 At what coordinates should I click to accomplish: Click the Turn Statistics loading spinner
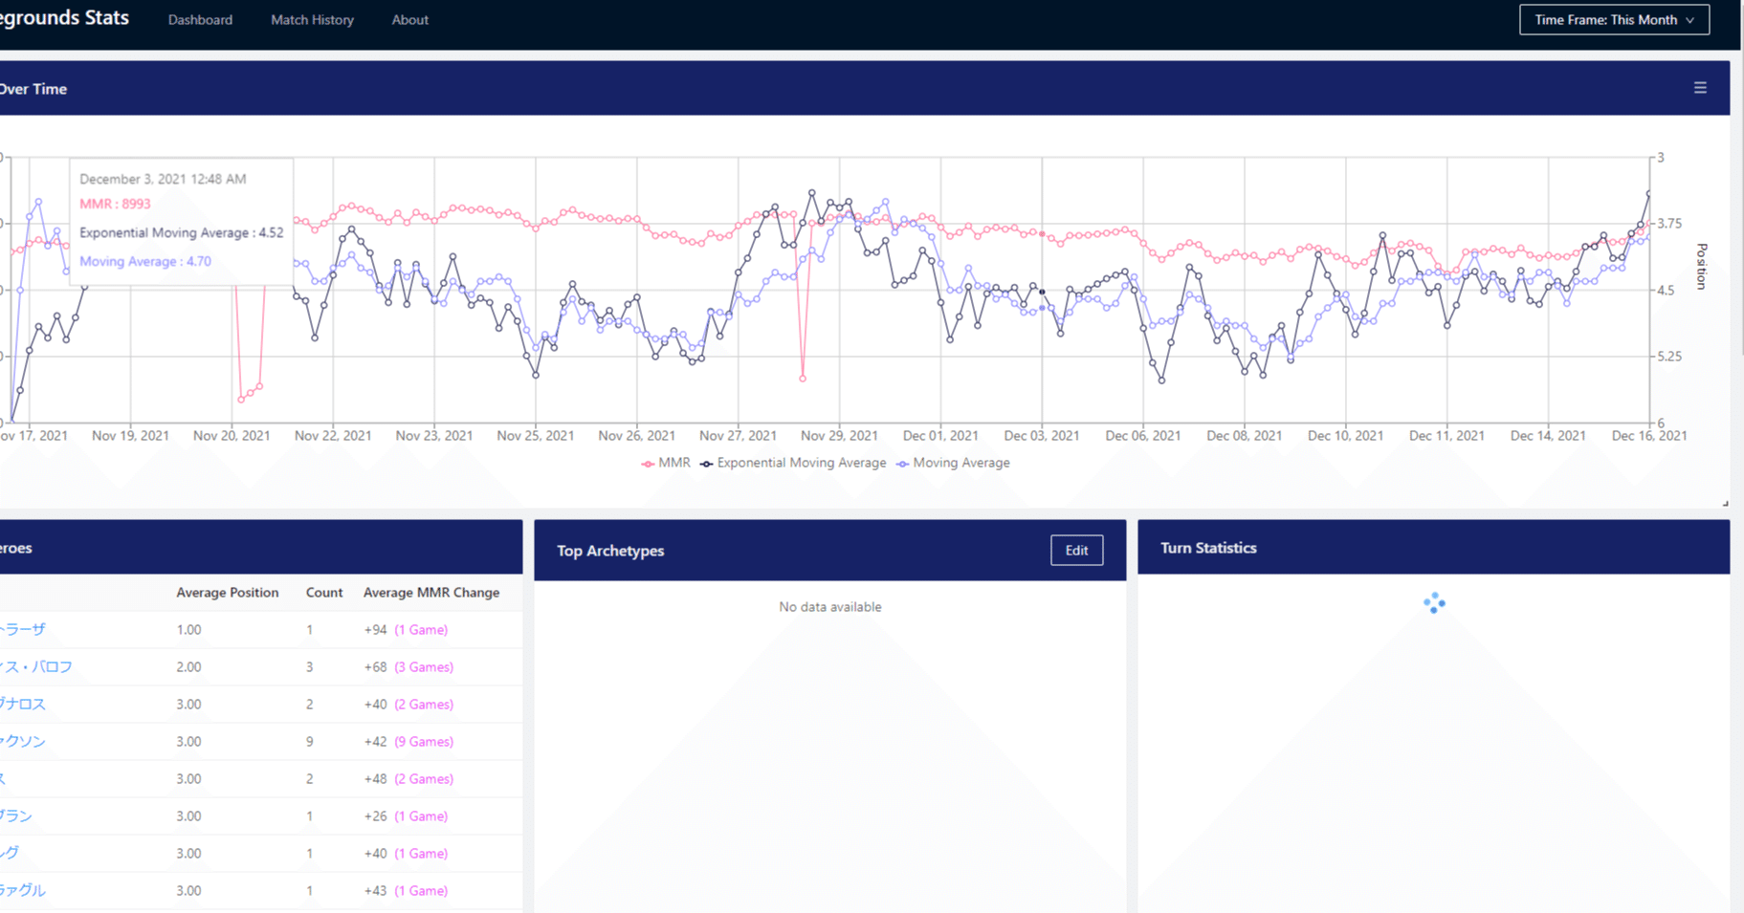tap(1433, 603)
